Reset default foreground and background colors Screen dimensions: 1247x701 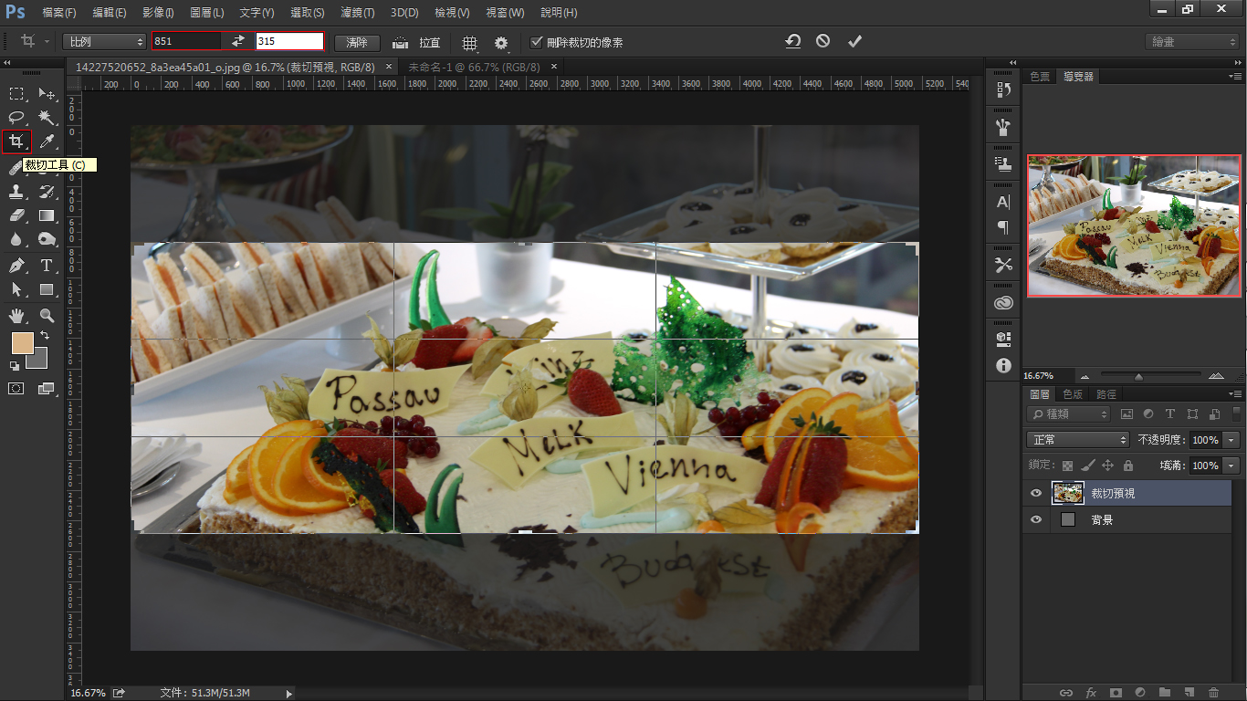(x=14, y=365)
